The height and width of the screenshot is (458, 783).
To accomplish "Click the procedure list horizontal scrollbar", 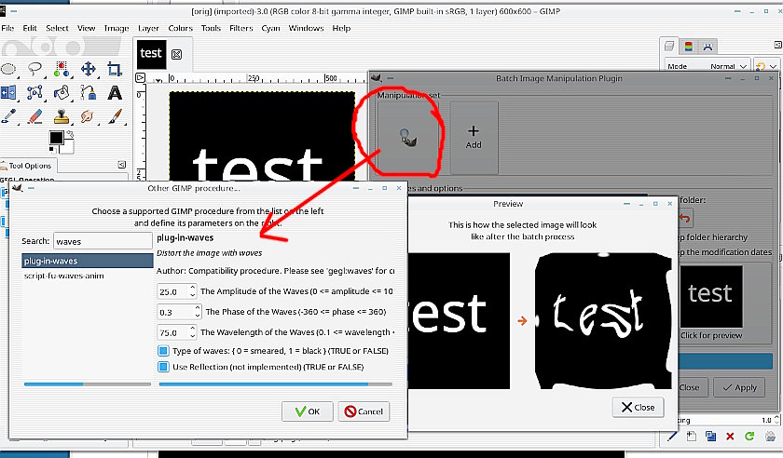I will [x=88, y=384].
